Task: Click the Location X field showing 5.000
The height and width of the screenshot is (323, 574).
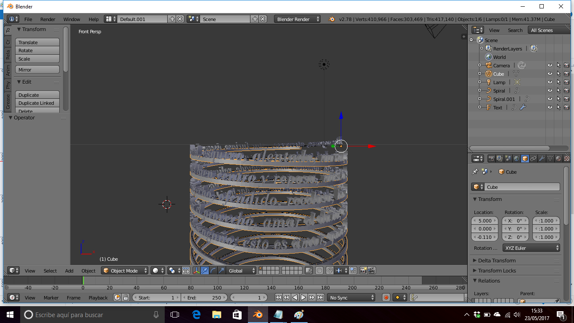Action: 485,220
